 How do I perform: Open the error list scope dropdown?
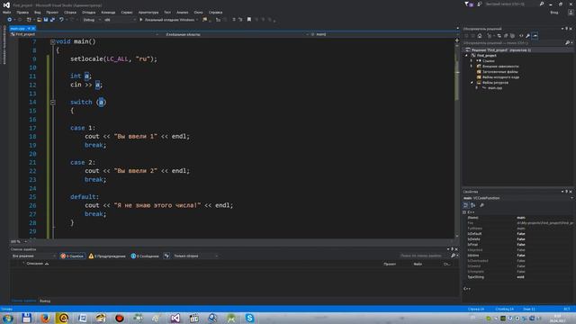click(33, 256)
